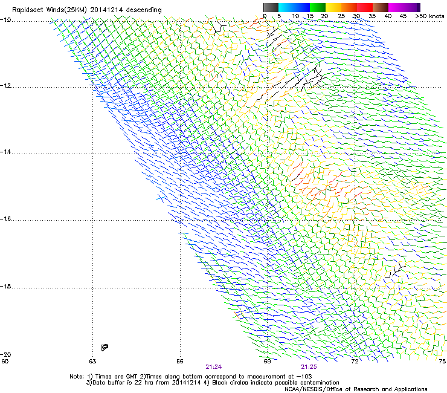The height and width of the screenshot is (393, 447).
Task: Click the 'Data buffer is 22 hrs' footnote line
Action: [213, 383]
